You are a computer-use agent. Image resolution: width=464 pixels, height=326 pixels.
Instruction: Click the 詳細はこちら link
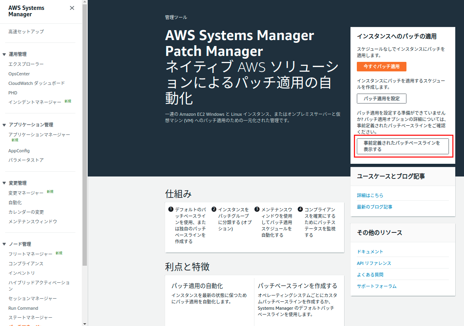(370, 196)
